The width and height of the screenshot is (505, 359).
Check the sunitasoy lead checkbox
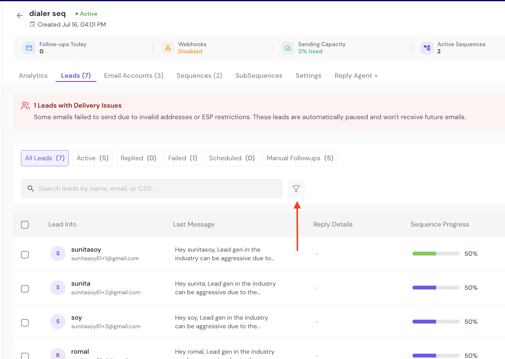[x=25, y=255]
